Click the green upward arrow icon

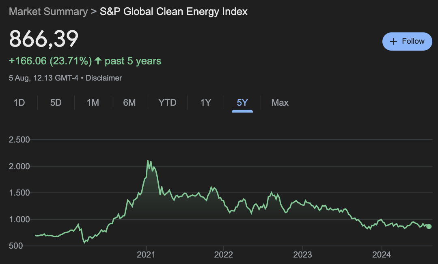pos(98,61)
